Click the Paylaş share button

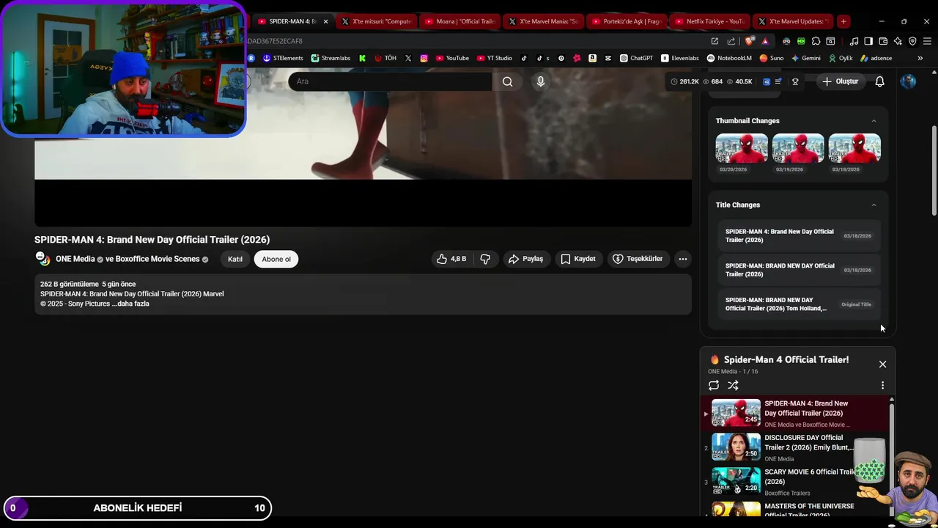click(526, 259)
